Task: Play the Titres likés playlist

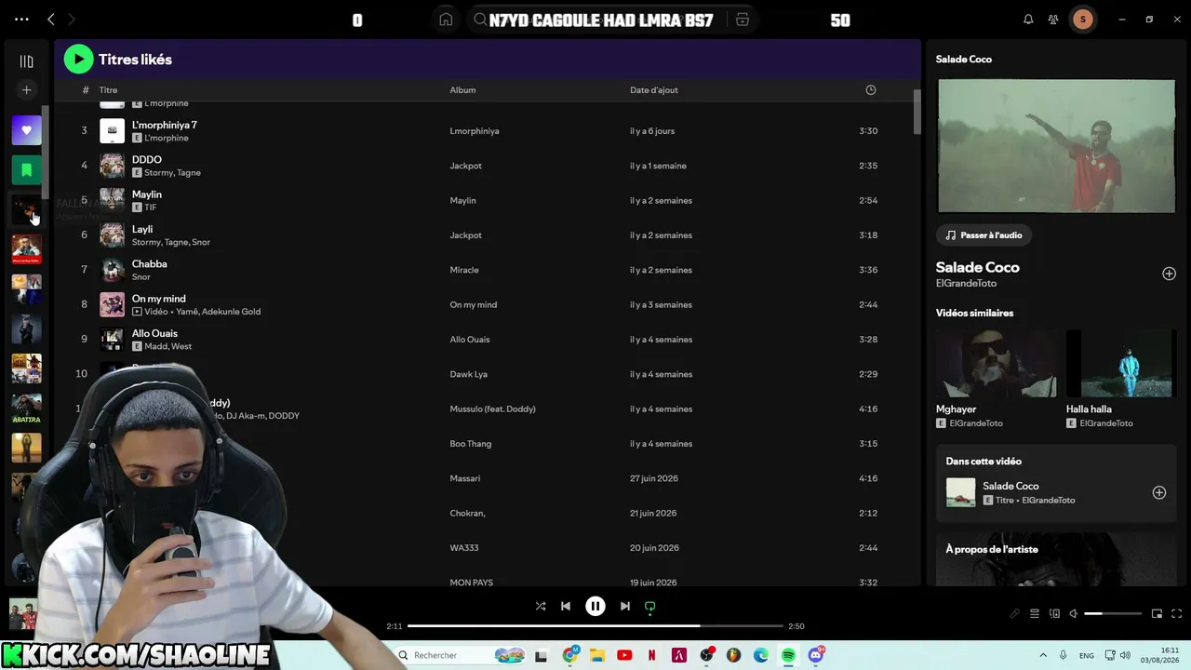Action: 78,60
